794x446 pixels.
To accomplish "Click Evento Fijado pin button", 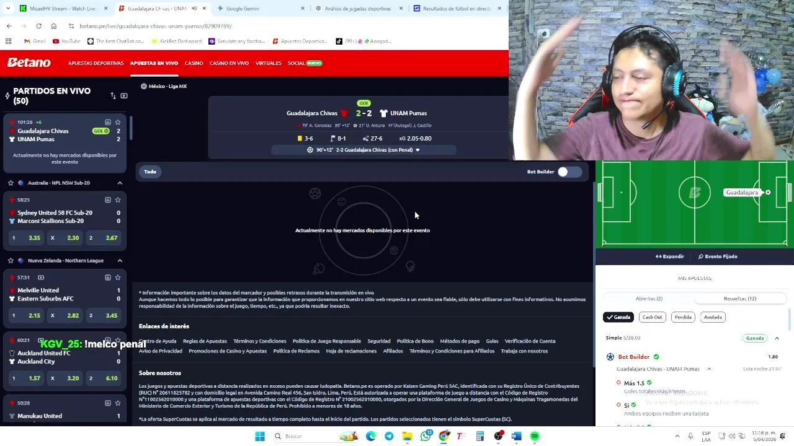I will (717, 256).
